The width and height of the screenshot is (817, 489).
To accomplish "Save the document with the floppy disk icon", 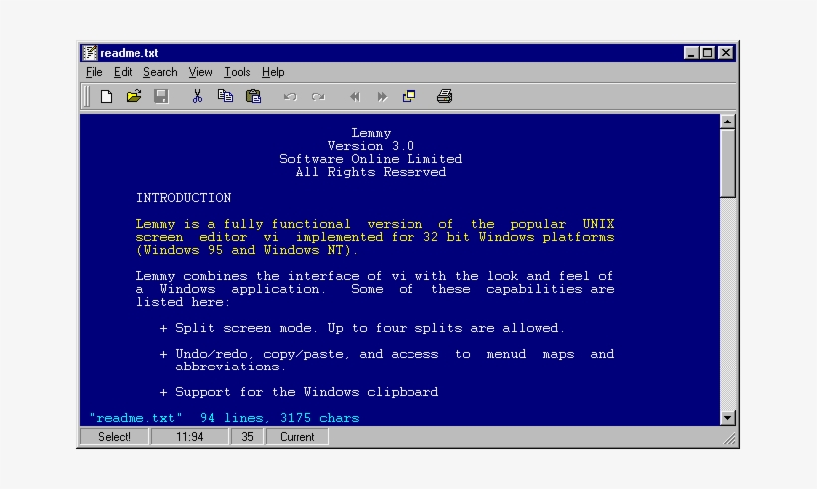I will coord(161,96).
